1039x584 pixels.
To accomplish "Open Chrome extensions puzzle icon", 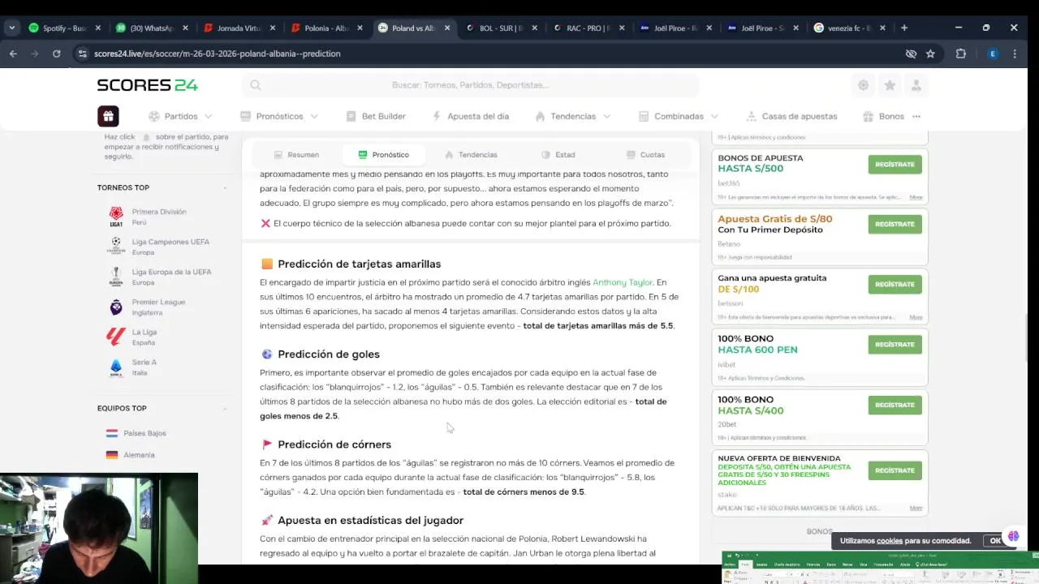I will 961,54.
